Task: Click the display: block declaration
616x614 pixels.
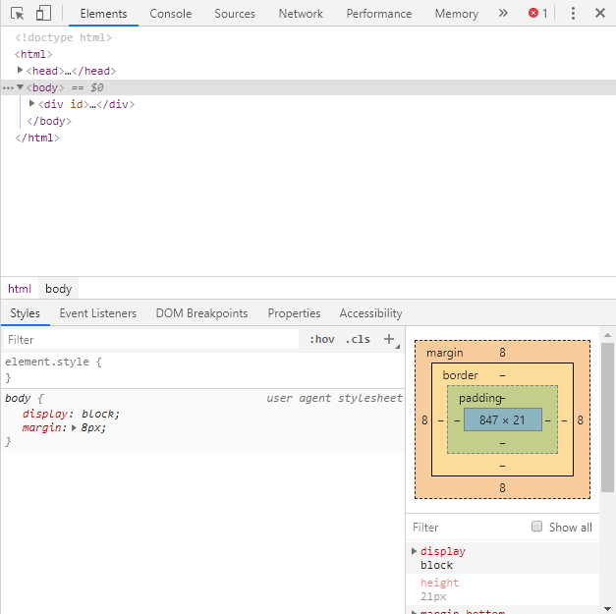Action: click(x=71, y=414)
